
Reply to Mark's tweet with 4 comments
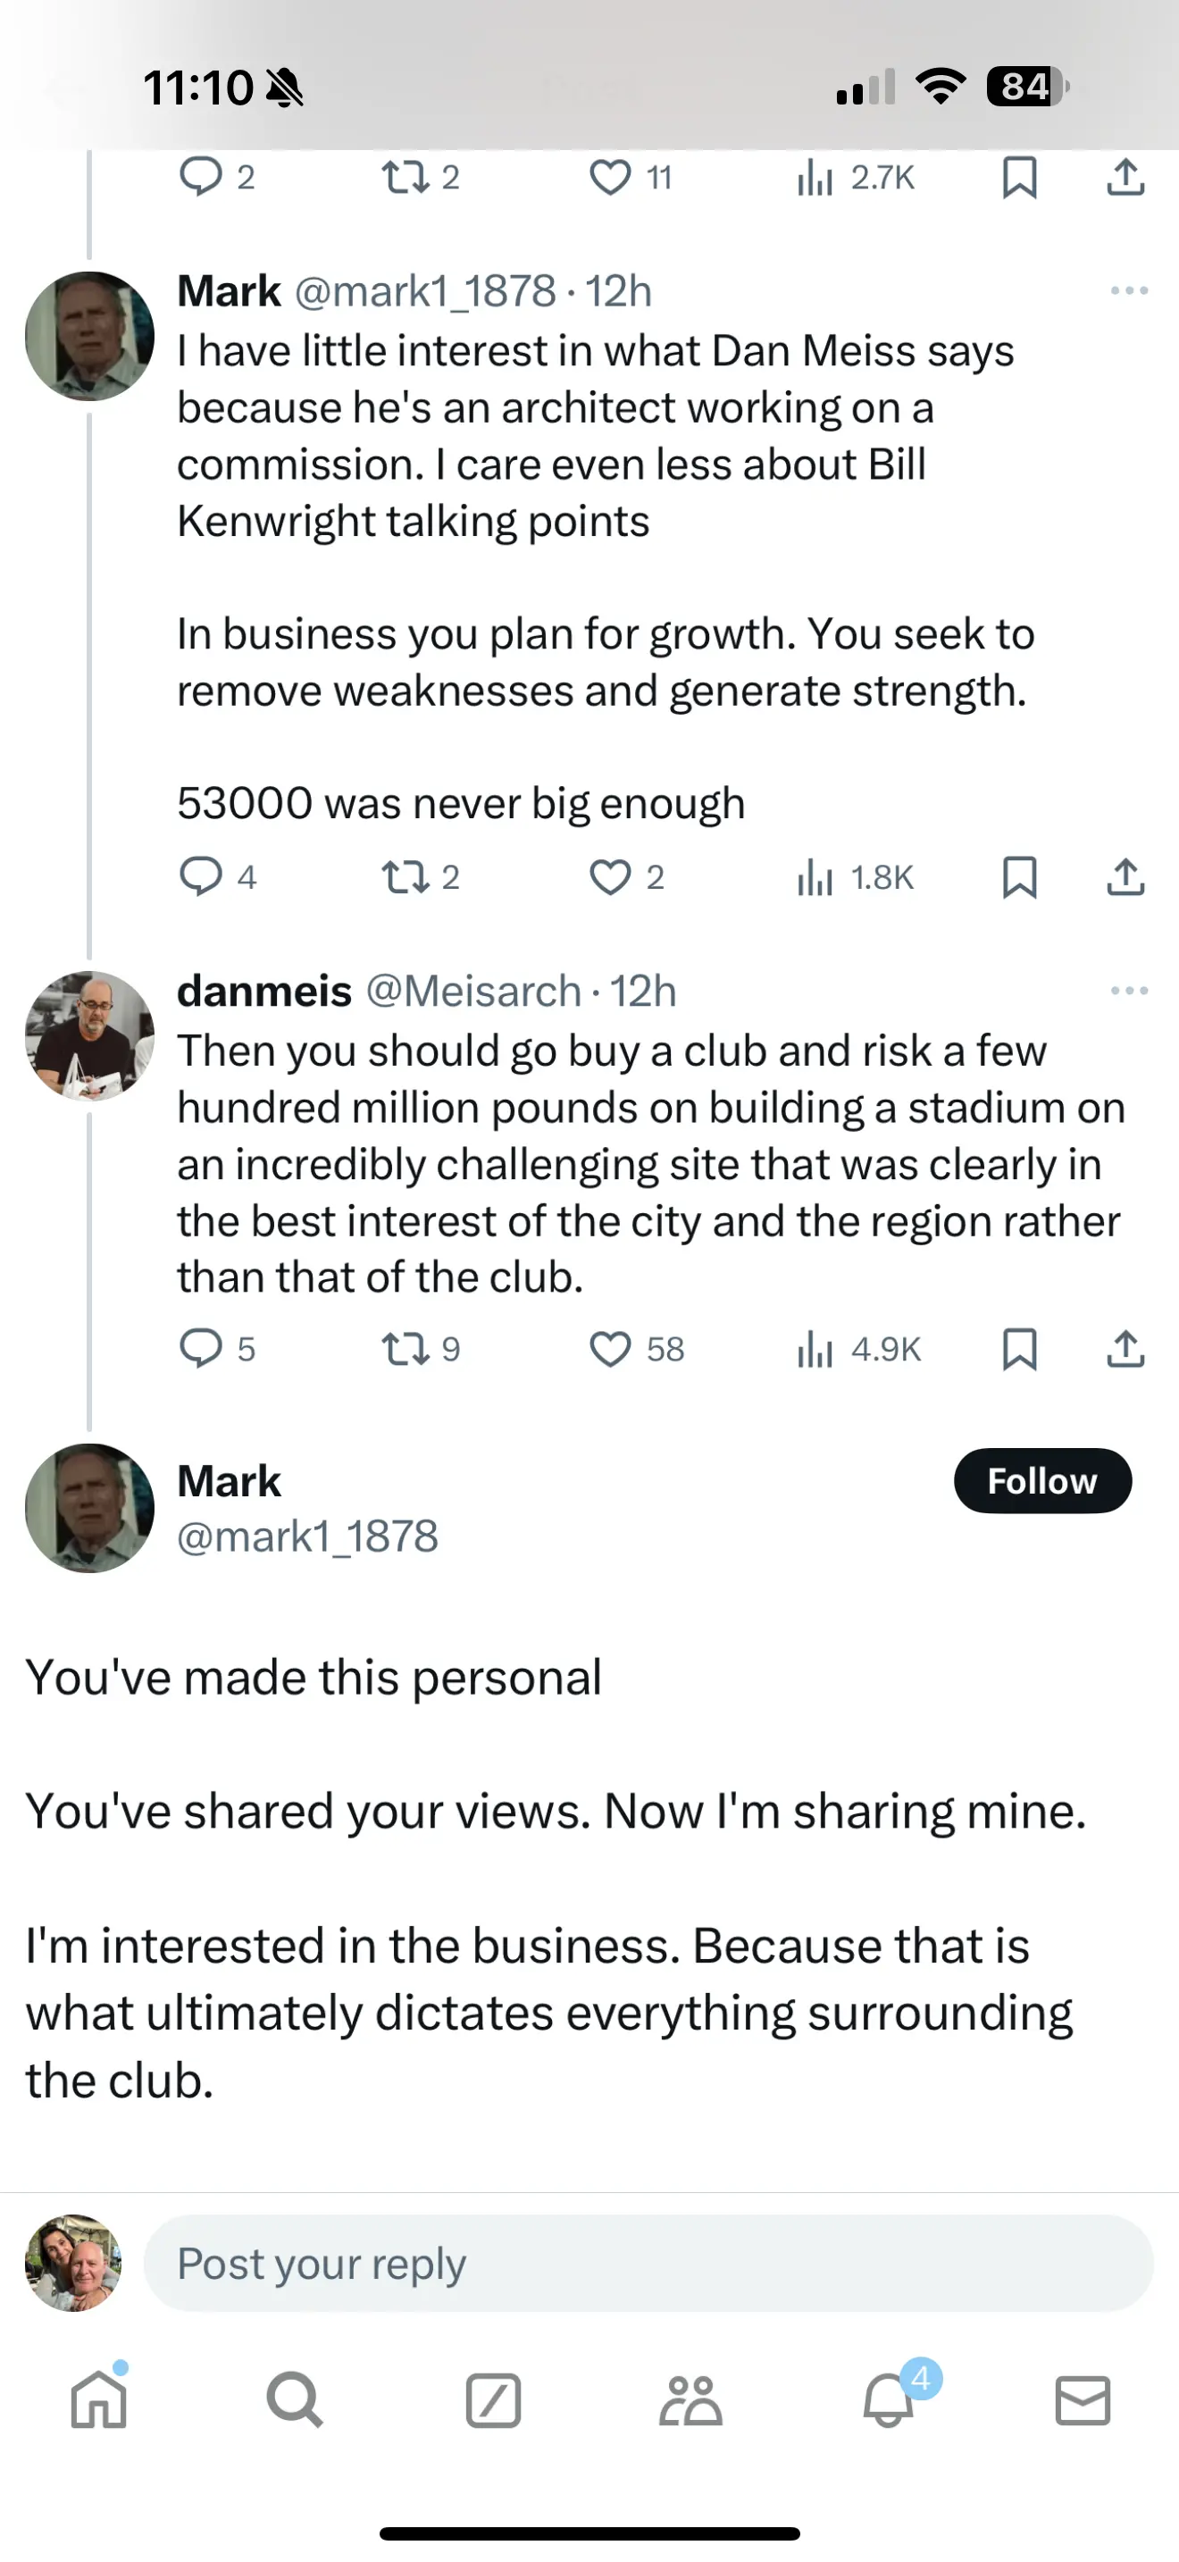point(201,876)
